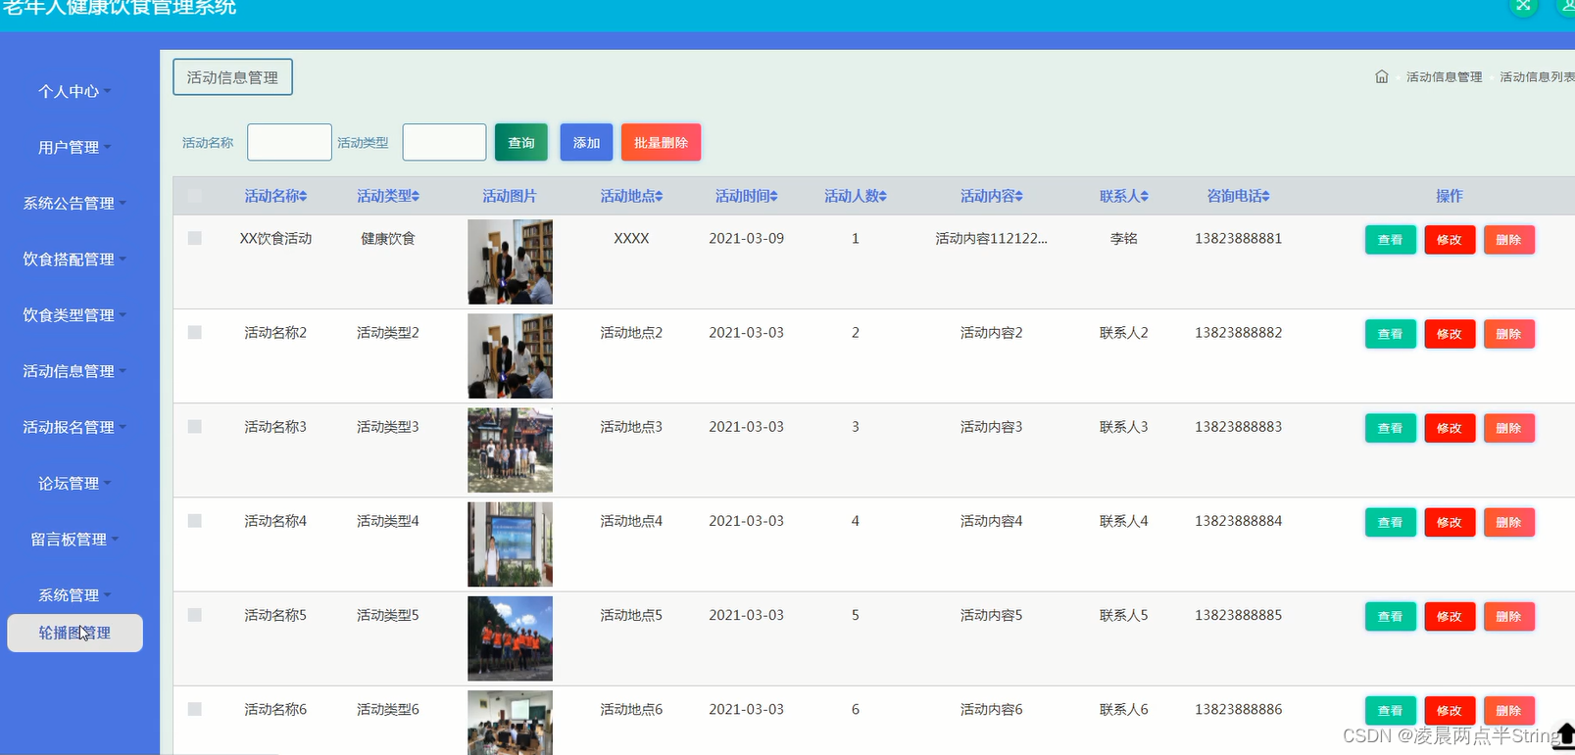
Task: Sort by 咨询电话 column arrows
Action: (x=1266, y=196)
